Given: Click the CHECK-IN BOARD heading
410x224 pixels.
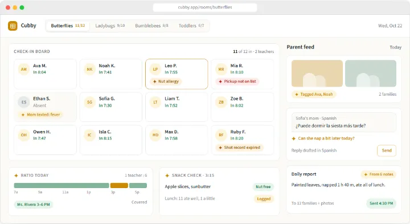Looking at the screenshot, I should 32,51.
